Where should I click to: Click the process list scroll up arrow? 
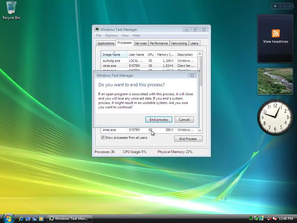click(x=200, y=54)
